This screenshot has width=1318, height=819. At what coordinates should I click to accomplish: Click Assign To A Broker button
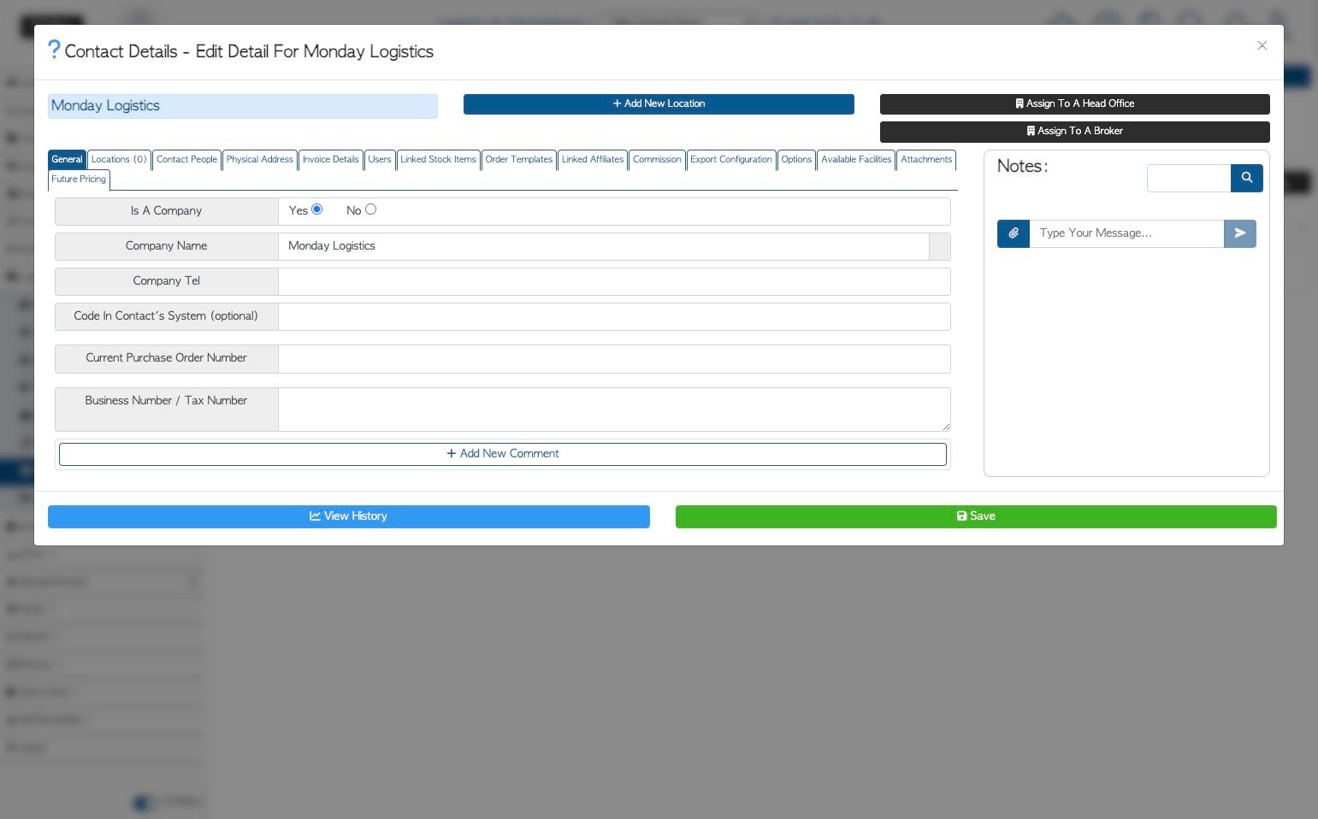1075,132
